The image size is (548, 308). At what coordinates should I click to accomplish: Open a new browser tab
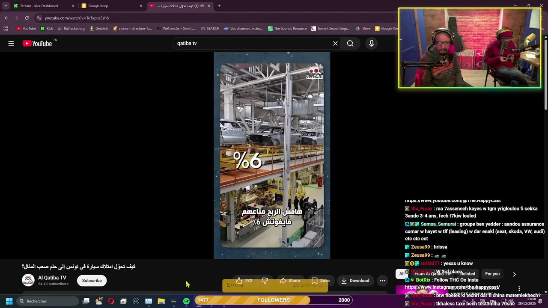[x=219, y=6]
